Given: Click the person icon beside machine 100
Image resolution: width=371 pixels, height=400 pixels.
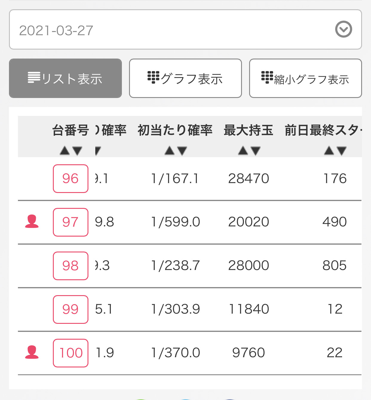Looking at the screenshot, I should tap(32, 352).
